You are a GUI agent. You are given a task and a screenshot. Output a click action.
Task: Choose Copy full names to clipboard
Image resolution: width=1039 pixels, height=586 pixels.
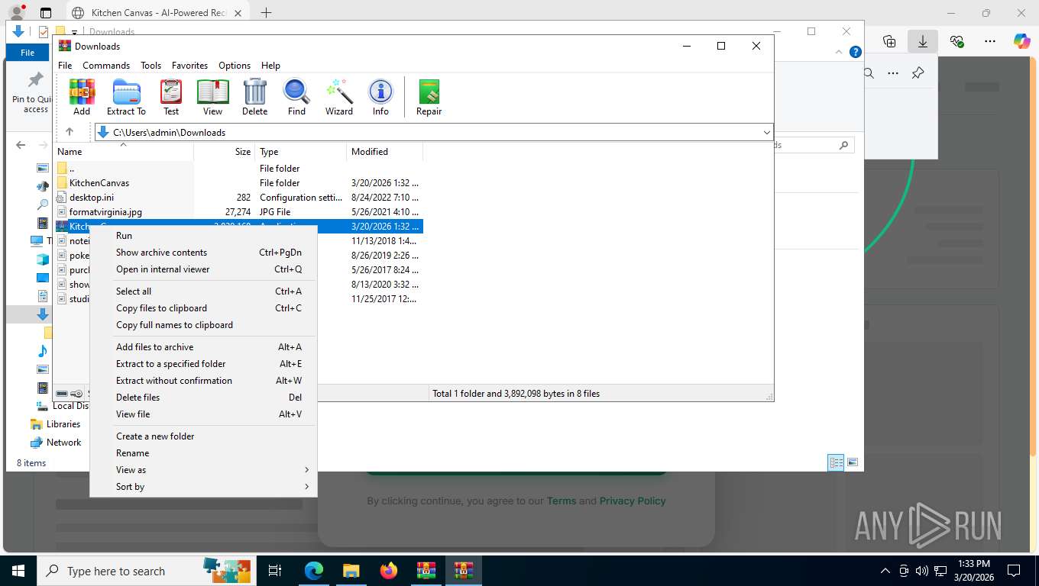coord(203,325)
